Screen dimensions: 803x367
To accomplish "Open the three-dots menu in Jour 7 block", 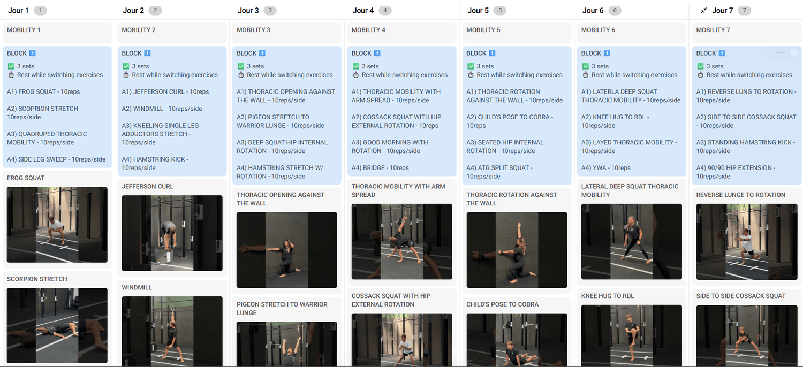I will click(781, 53).
